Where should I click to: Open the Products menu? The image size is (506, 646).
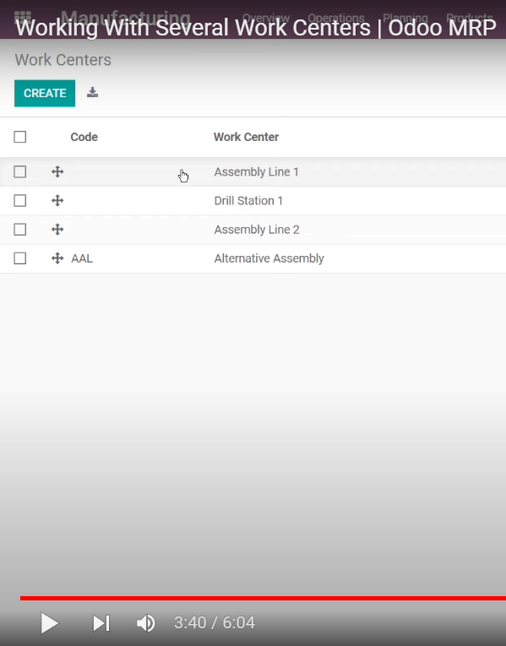(x=470, y=18)
